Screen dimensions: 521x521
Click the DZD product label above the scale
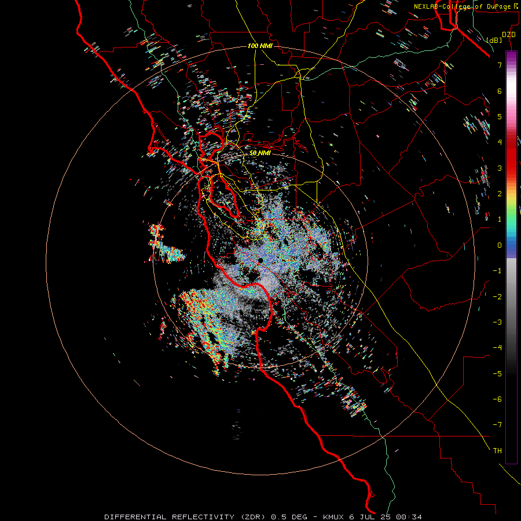point(509,35)
